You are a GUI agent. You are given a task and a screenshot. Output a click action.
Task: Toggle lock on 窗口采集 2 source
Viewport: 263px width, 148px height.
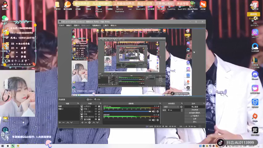[99, 111]
